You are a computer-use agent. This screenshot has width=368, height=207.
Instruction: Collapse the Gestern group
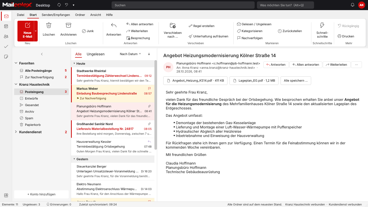[x=74, y=159]
